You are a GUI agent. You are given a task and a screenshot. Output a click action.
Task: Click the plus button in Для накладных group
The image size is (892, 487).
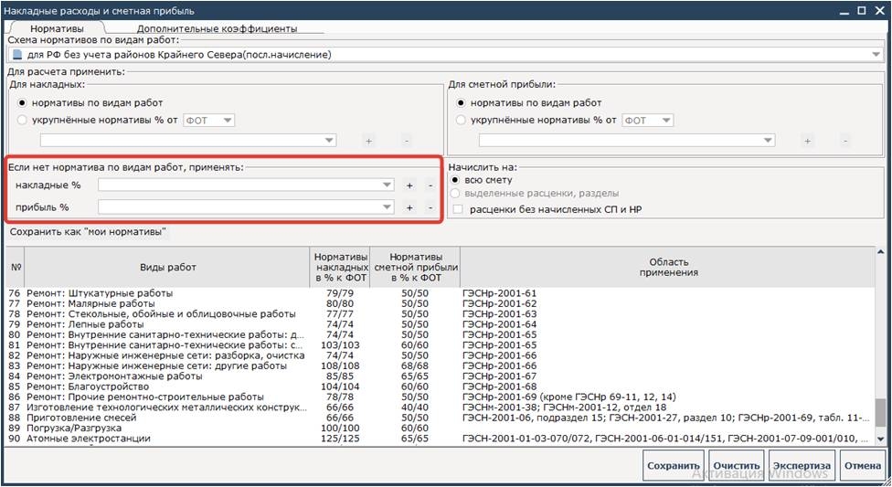[368, 141]
